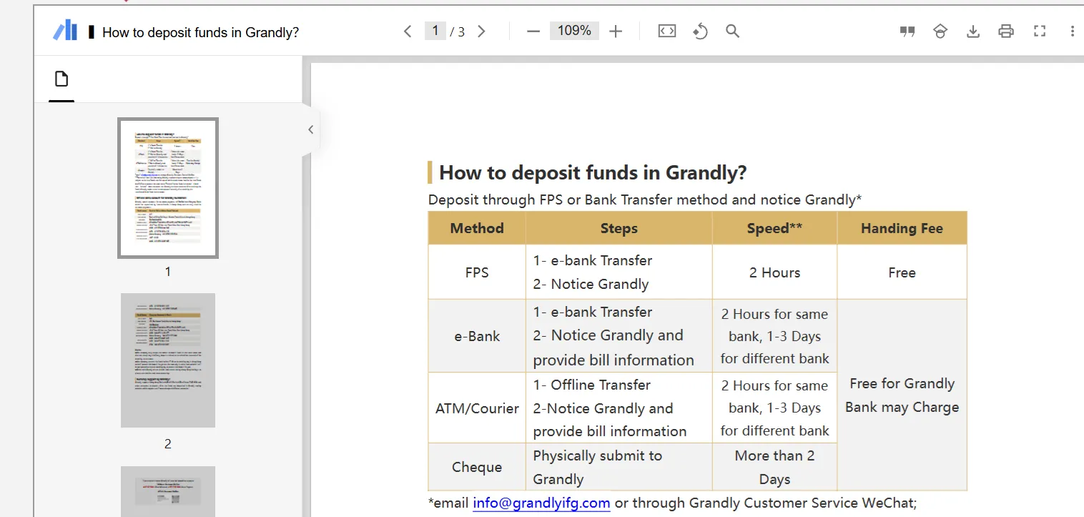The width and height of the screenshot is (1084, 517).
Task: Click the 'ATM/Courier' method cell
Action: 477,408
